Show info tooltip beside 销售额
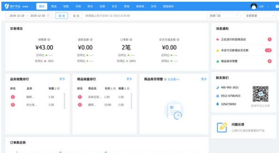 click(49, 40)
